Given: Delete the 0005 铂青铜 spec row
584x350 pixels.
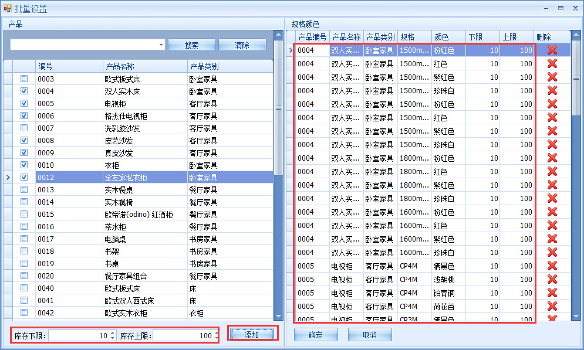Looking at the screenshot, I should [x=551, y=293].
